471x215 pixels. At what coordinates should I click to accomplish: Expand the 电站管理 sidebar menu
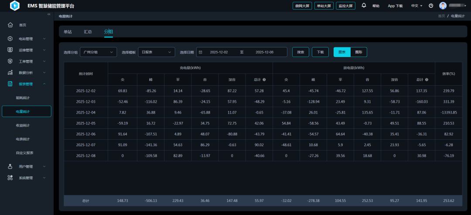click(x=26, y=39)
